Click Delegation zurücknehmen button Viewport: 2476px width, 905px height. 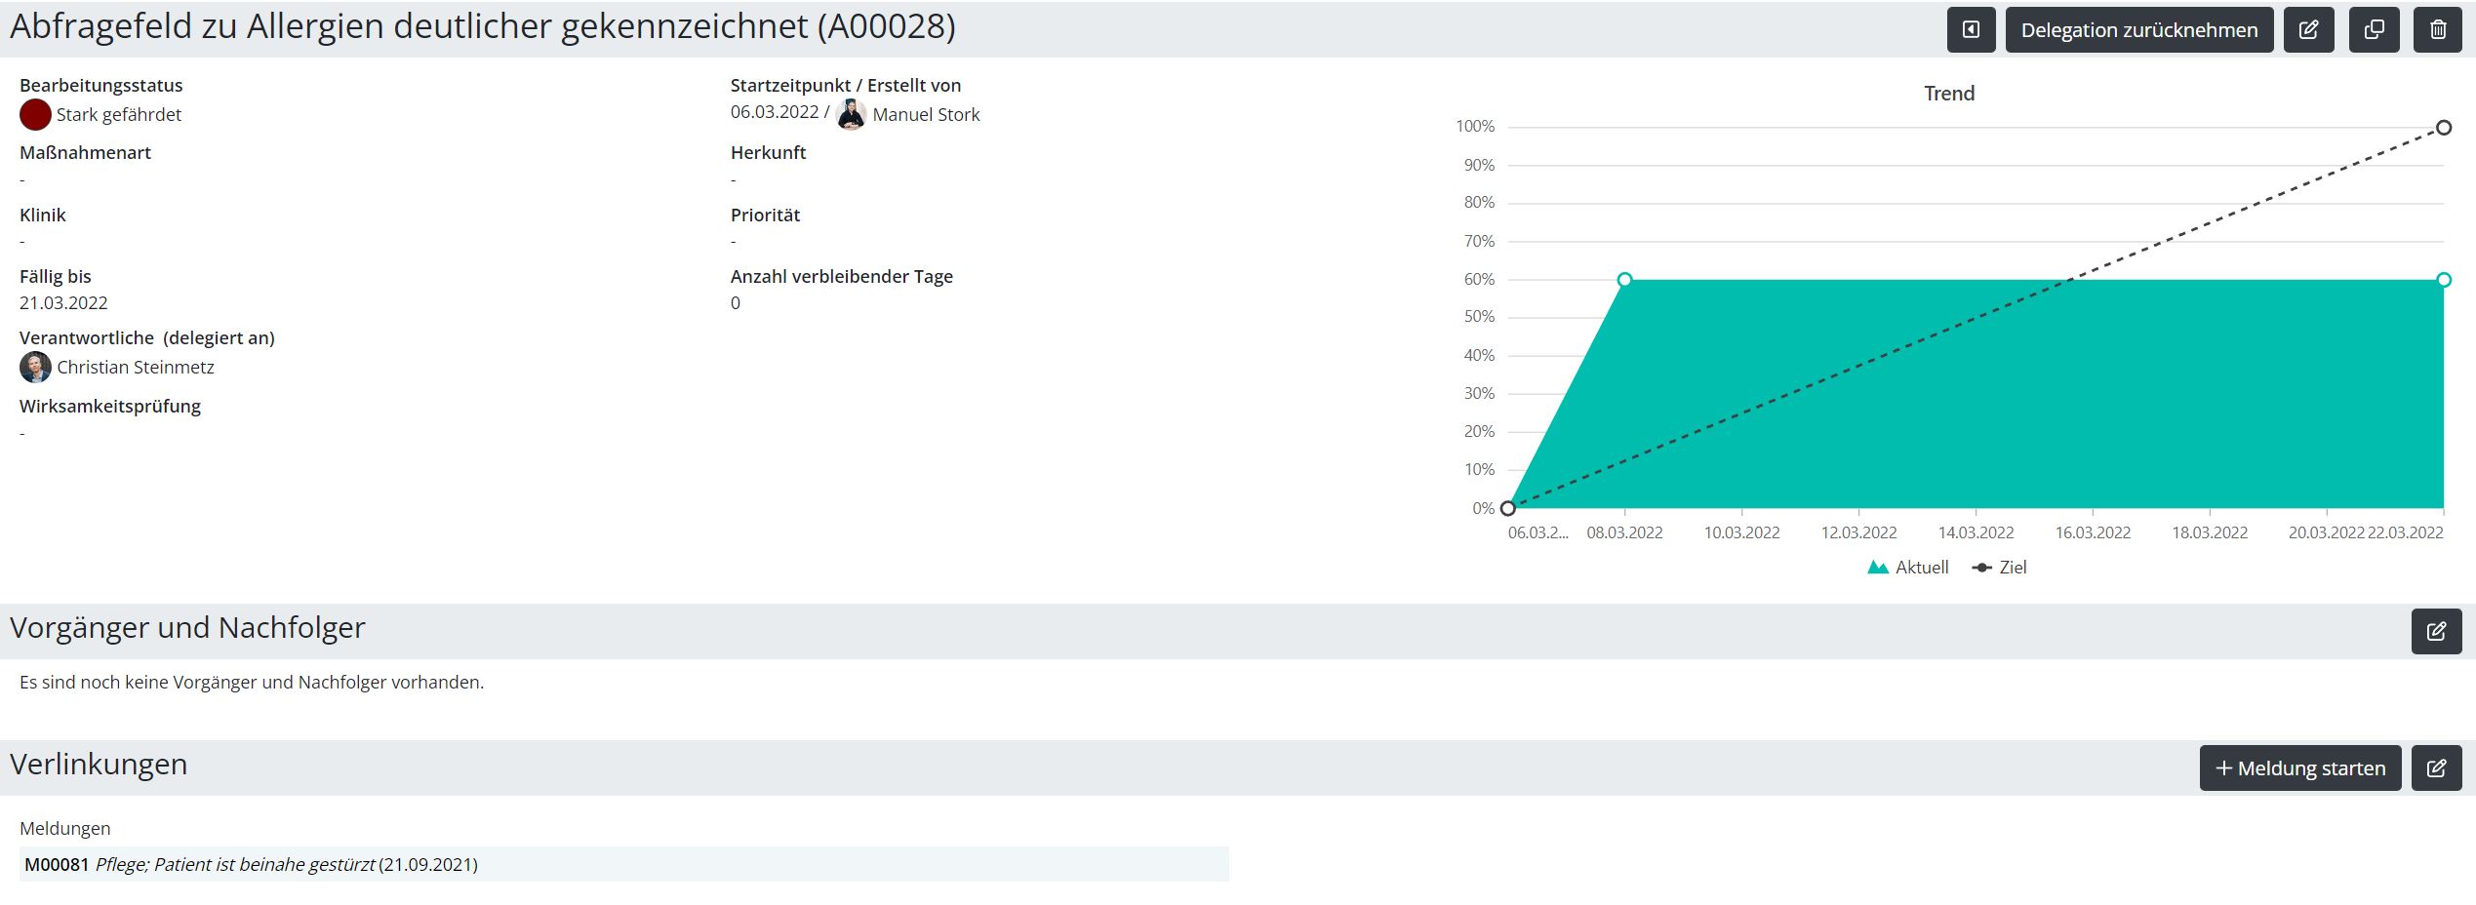[x=2138, y=29]
